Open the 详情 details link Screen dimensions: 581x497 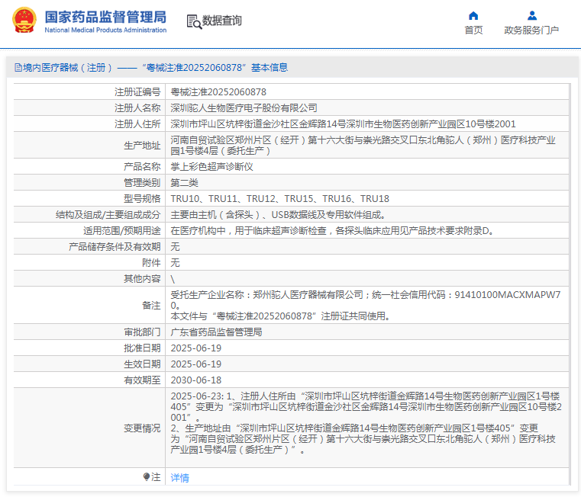(x=179, y=478)
